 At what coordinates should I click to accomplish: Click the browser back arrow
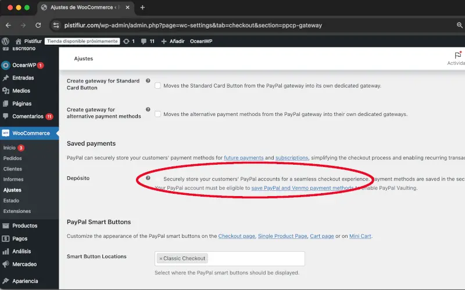tap(8, 26)
